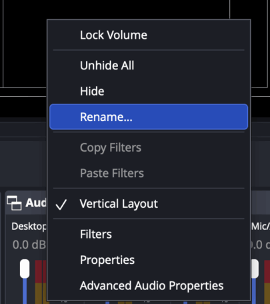This screenshot has height=304, width=270.
Task: Open Properties for the audio source
Action: 149,260
